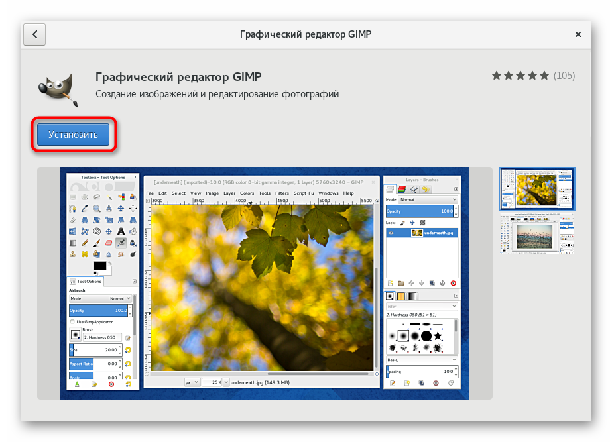Select the star-shaped brush in the brush grid
Image resolution: width=612 pixels, height=442 pixels.
pos(438,335)
